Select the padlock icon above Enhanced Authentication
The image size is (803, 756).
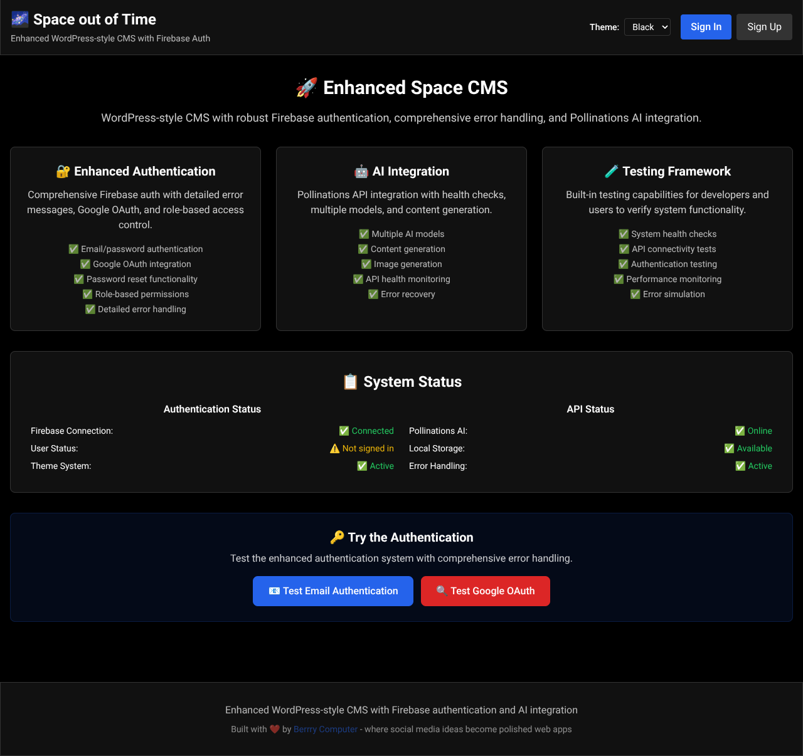point(62,171)
